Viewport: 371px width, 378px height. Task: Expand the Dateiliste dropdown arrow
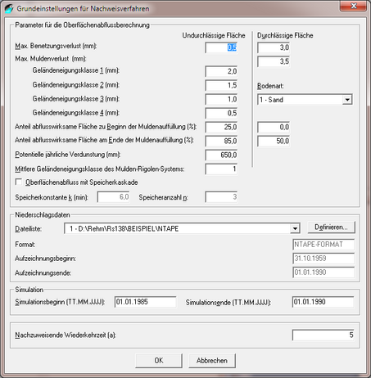295,228
